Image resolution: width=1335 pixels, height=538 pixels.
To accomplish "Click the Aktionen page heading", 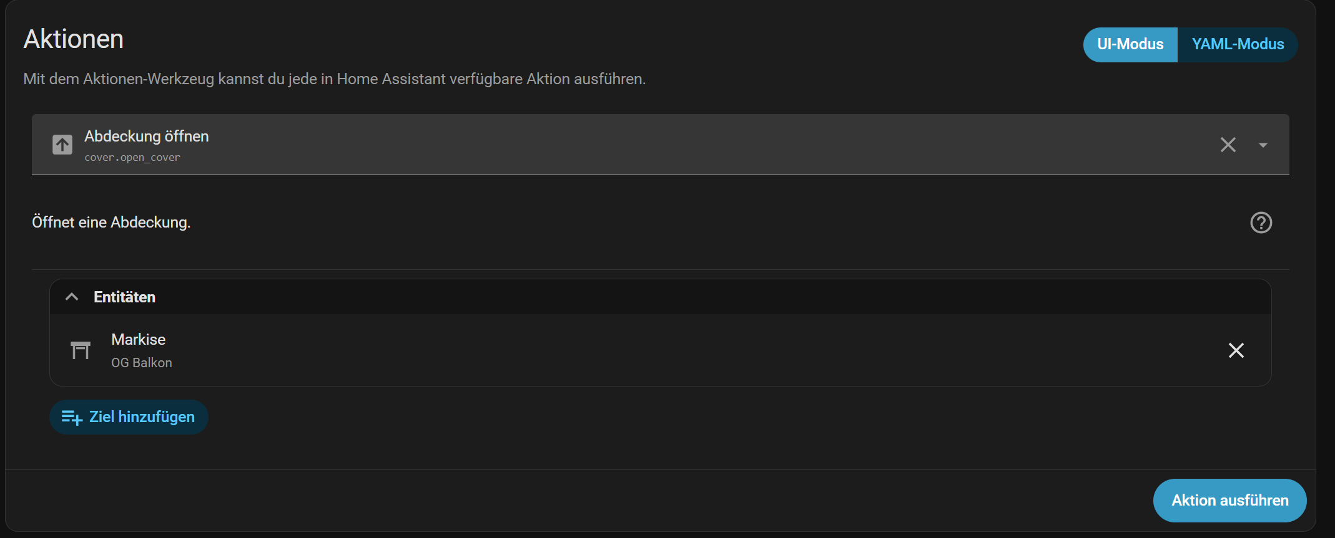I will [x=74, y=39].
